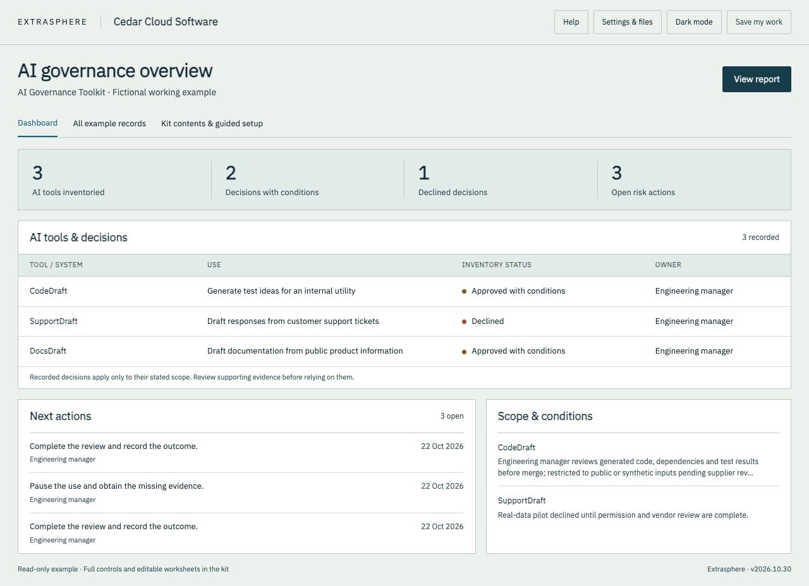This screenshot has width=809, height=586.
Task: Click the Owner column header
Action: (x=668, y=265)
